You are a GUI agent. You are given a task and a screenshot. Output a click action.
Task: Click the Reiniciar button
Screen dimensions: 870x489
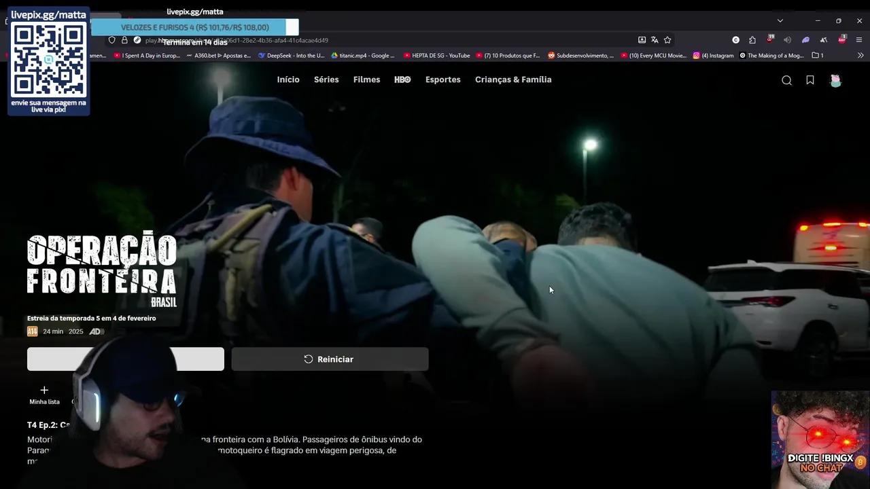click(x=330, y=359)
